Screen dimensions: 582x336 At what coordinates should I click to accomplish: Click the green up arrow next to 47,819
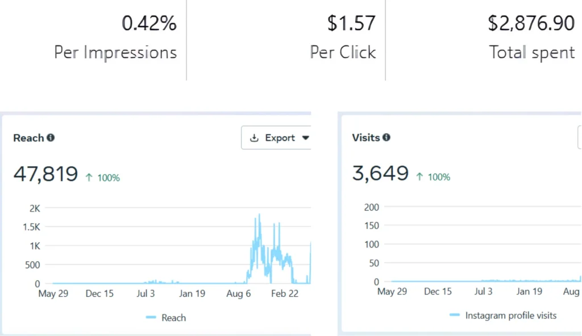click(89, 177)
